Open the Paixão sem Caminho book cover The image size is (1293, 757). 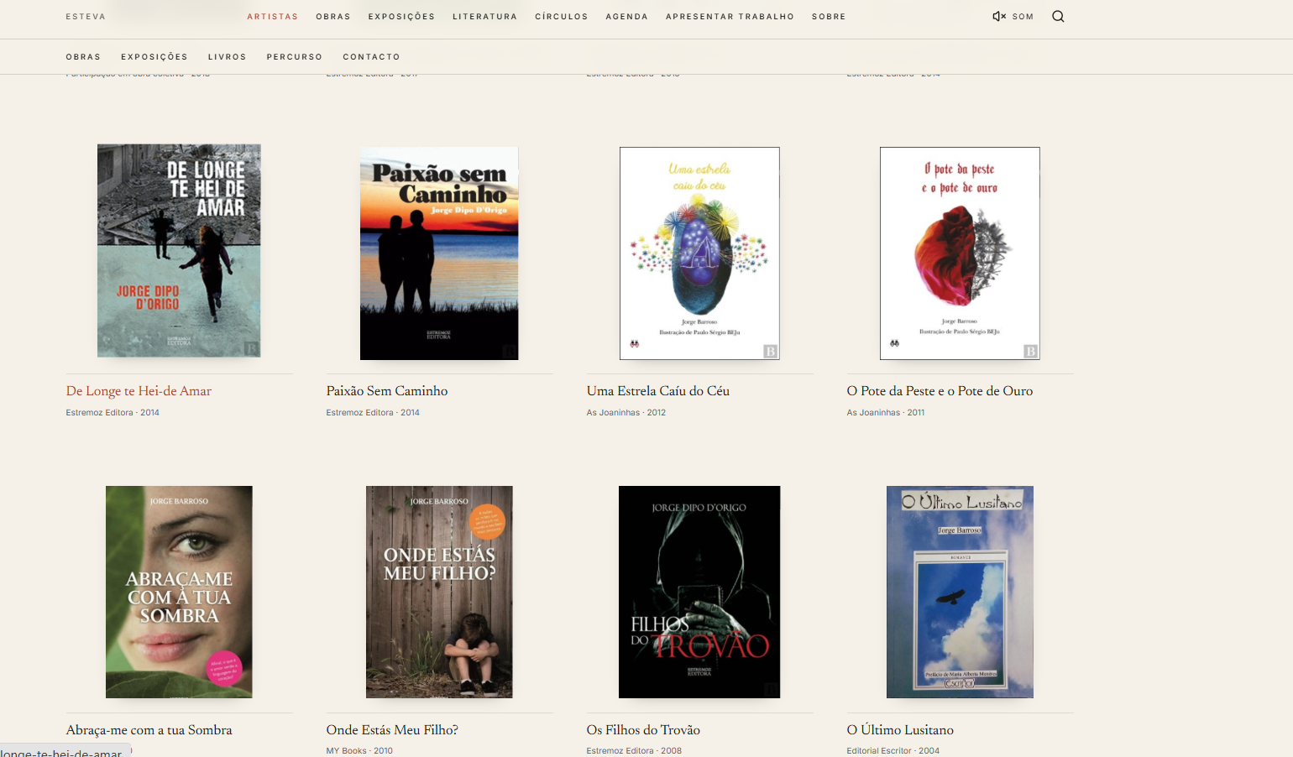pos(439,253)
